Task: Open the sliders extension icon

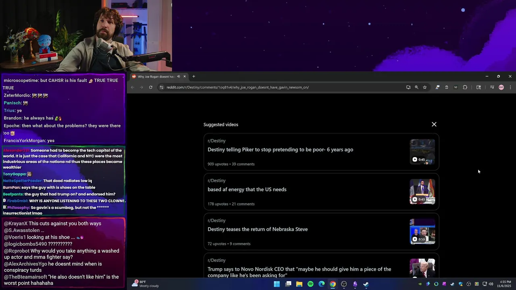Action: tap(456, 87)
